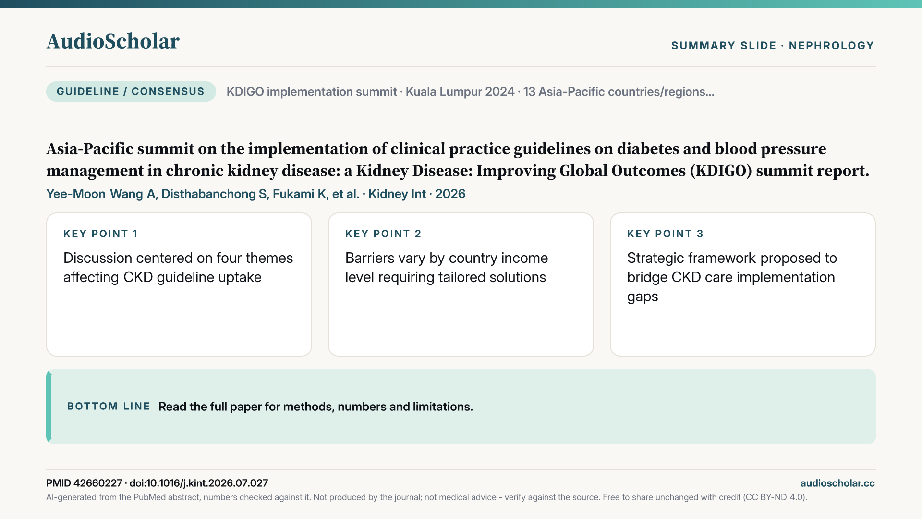Image resolution: width=922 pixels, height=519 pixels.
Task: Click the authors line 'Yee-Moon Wang A'
Action: 255,194
